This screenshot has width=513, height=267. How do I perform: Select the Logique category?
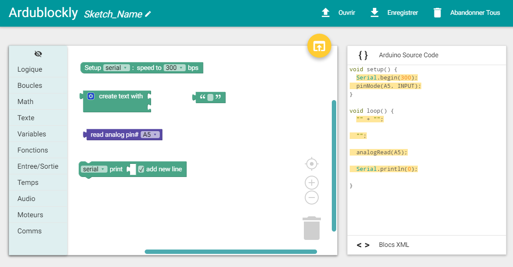30,69
